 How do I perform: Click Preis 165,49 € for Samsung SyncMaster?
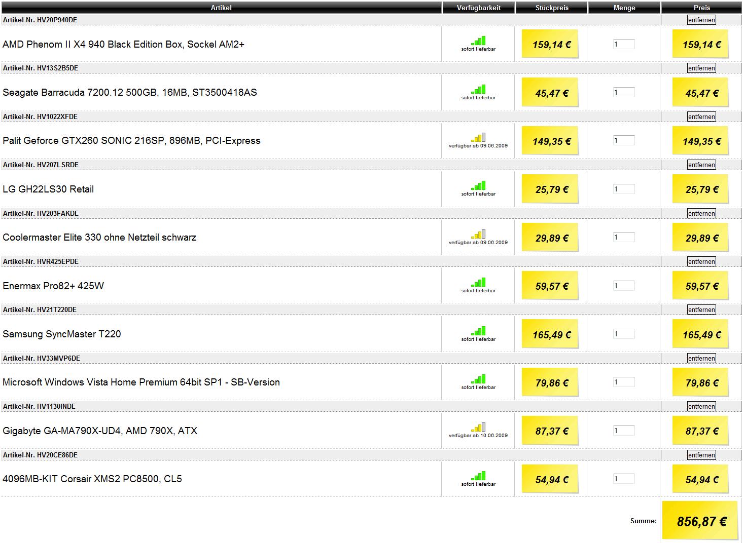coord(701,334)
